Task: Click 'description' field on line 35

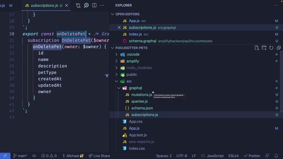Action: tap(53, 66)
